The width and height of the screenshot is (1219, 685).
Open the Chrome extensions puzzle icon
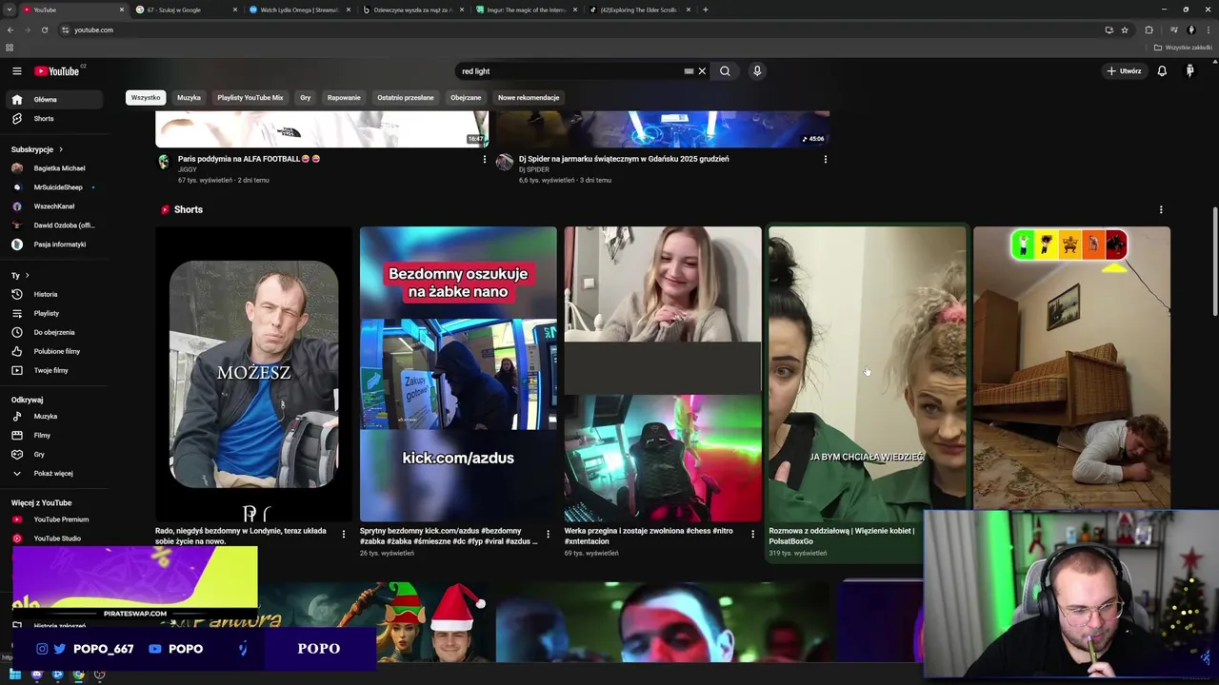pos(1149,29)
